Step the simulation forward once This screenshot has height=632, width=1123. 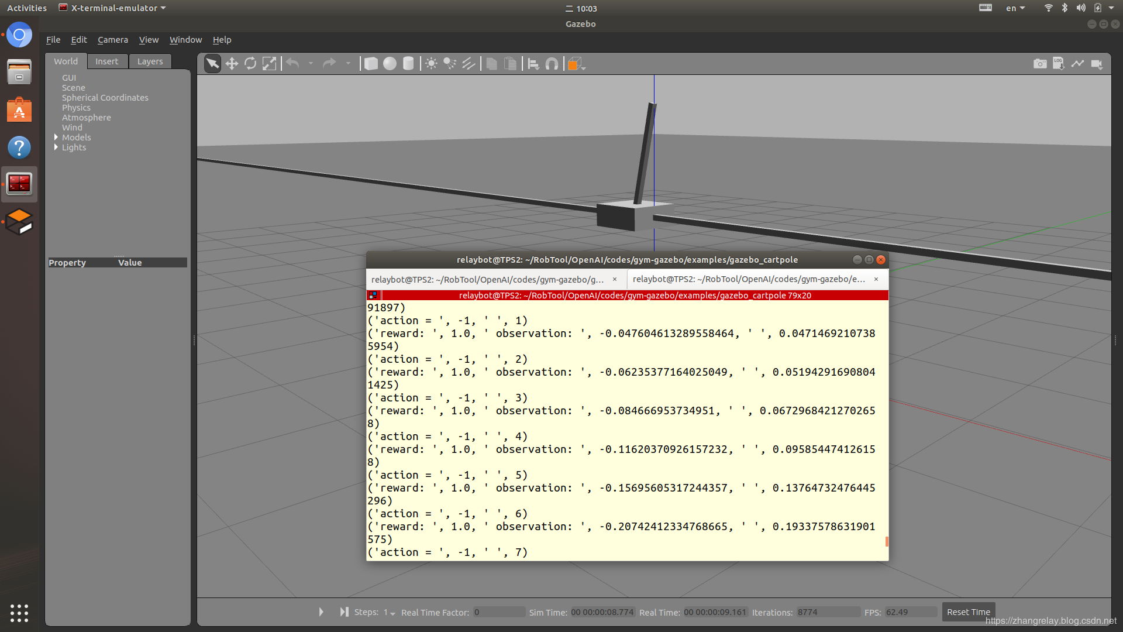(x=344, y=612)
